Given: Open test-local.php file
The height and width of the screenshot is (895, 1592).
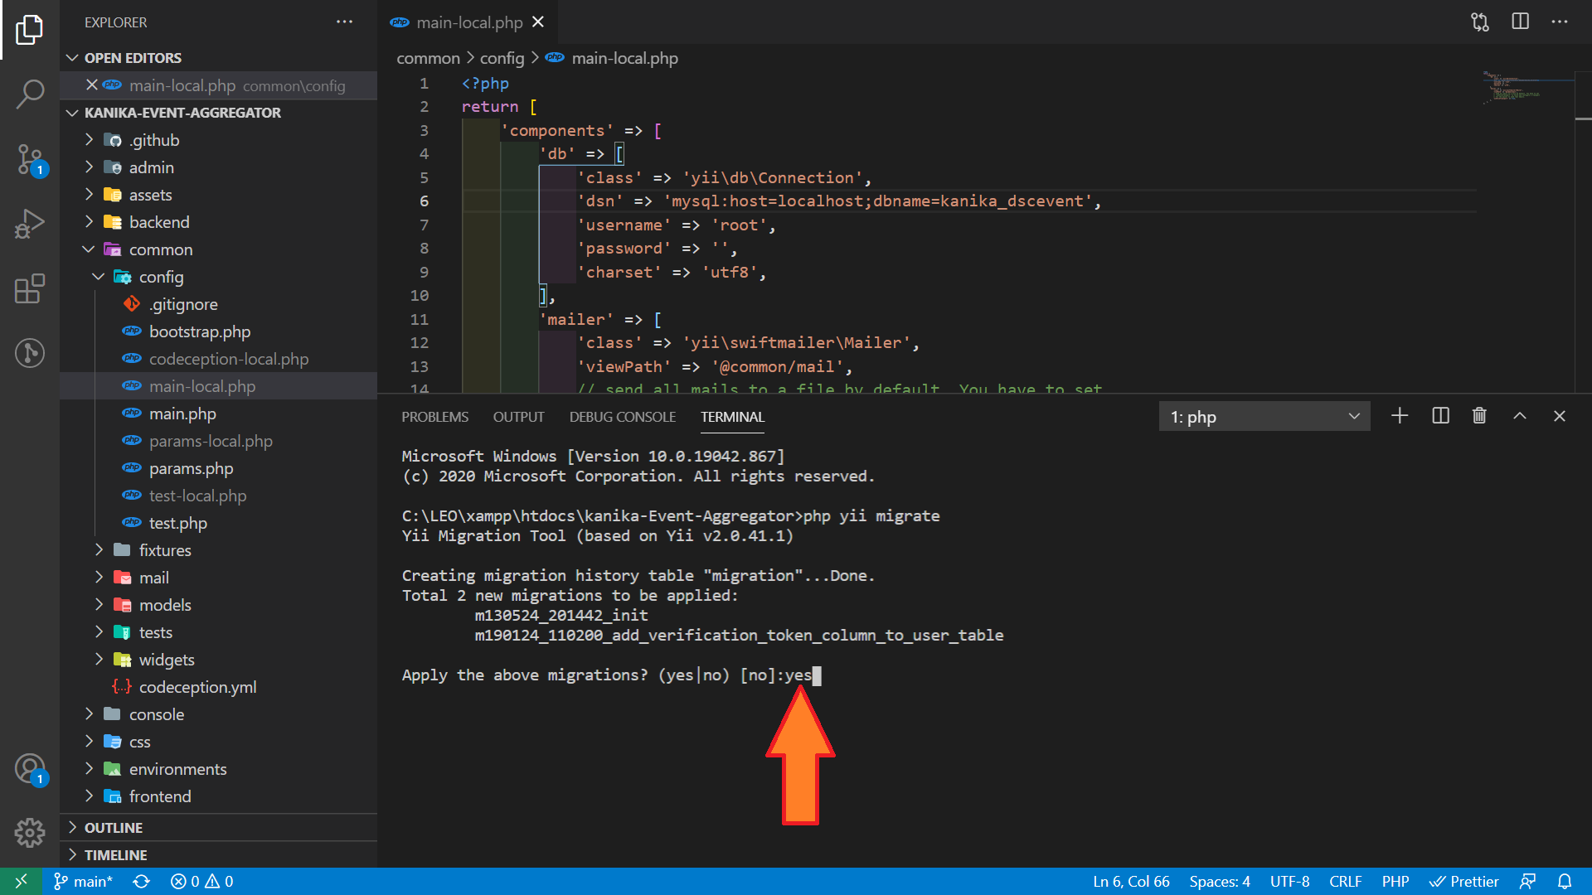Looking at the screenshot, I should pos(220,496).
